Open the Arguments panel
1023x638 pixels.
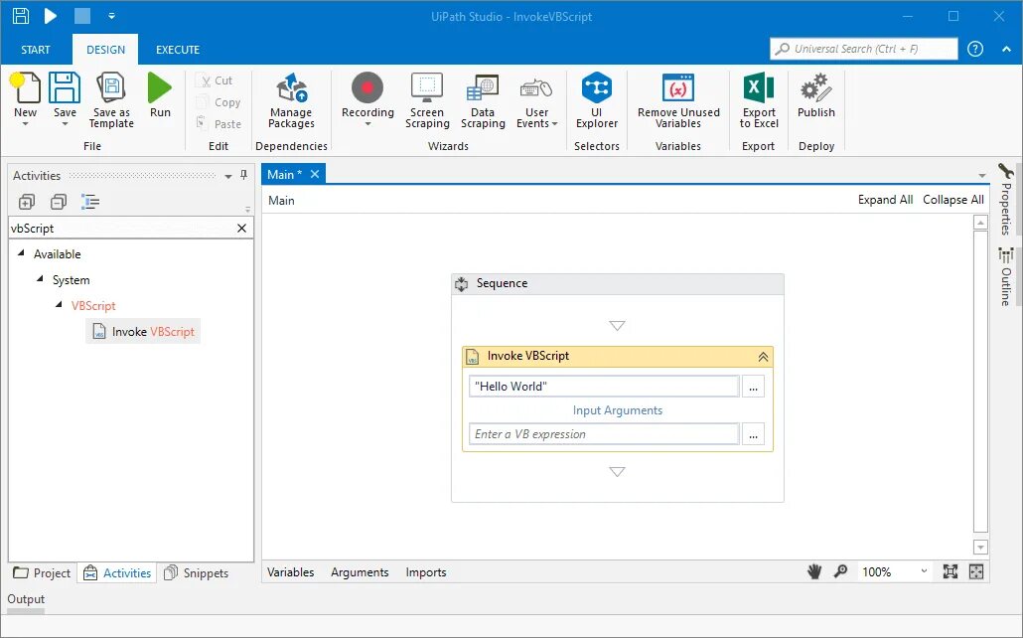(360, 572)
